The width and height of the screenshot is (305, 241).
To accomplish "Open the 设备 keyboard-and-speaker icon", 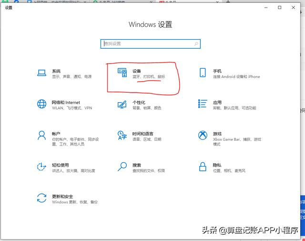I will tap(122, 73).
